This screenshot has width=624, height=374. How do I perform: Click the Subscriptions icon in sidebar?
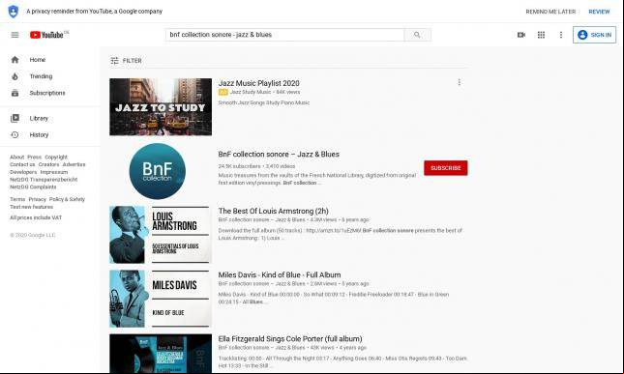pos(15,93)
